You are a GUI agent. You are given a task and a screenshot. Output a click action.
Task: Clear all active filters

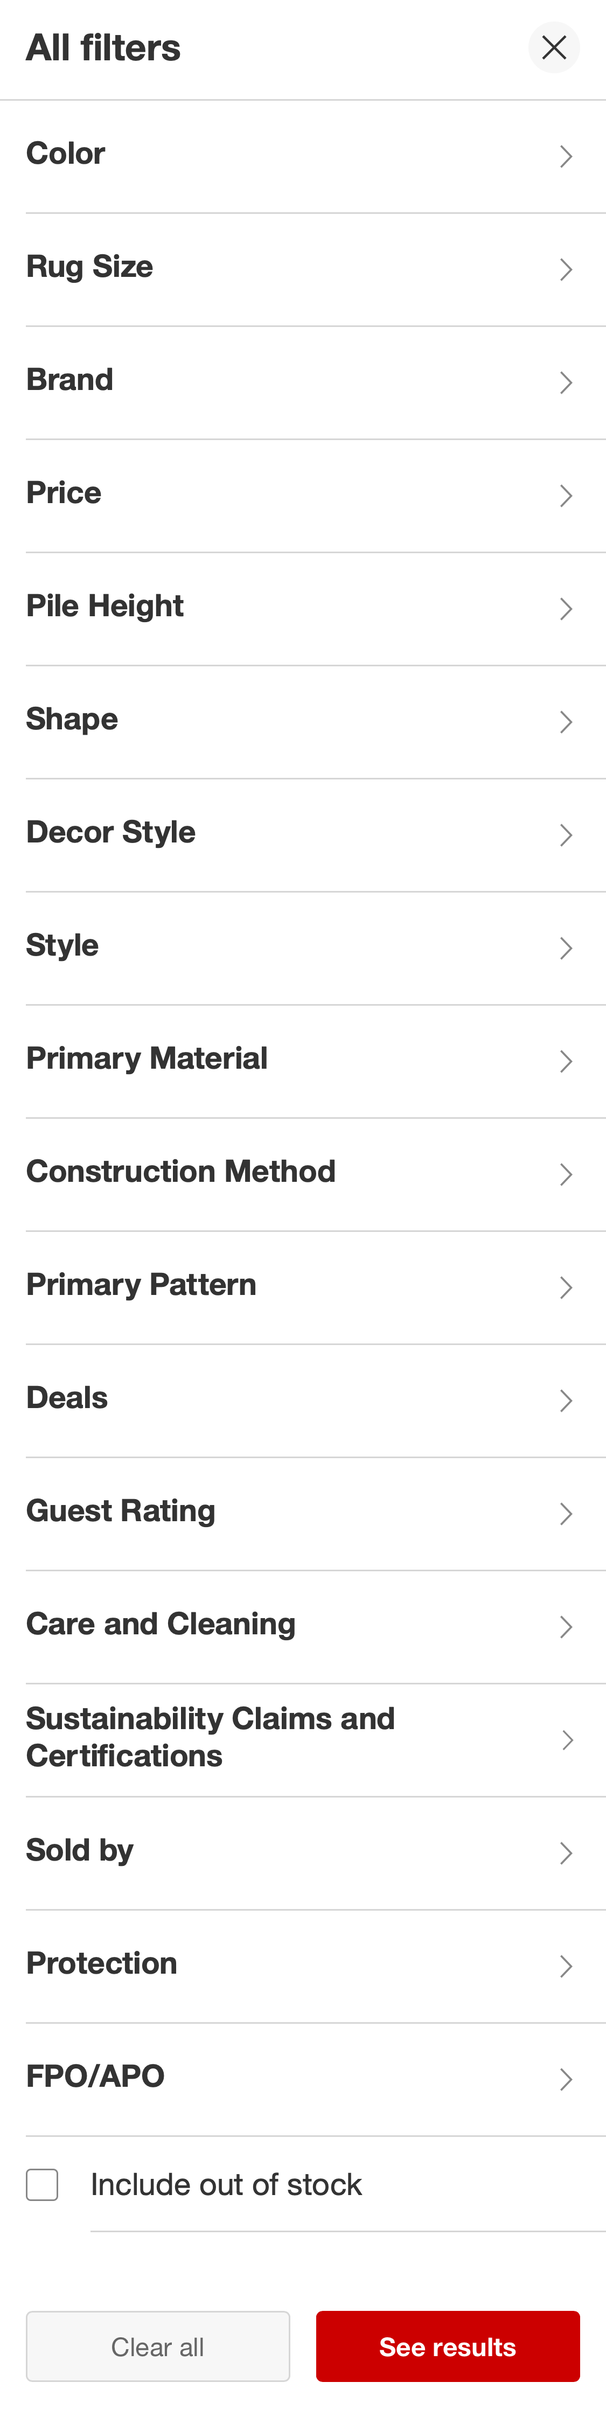pos(158,2346)
